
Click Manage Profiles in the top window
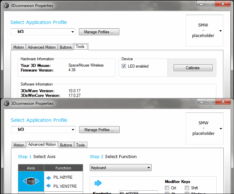[x=99, y=32]
